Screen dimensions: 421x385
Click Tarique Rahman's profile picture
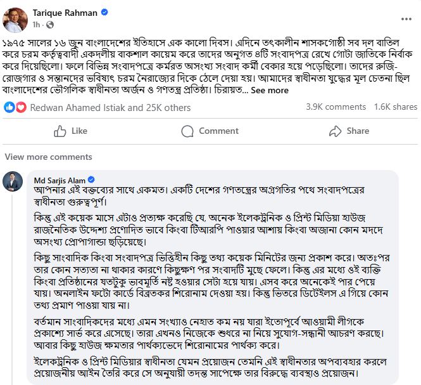point(15,20)
